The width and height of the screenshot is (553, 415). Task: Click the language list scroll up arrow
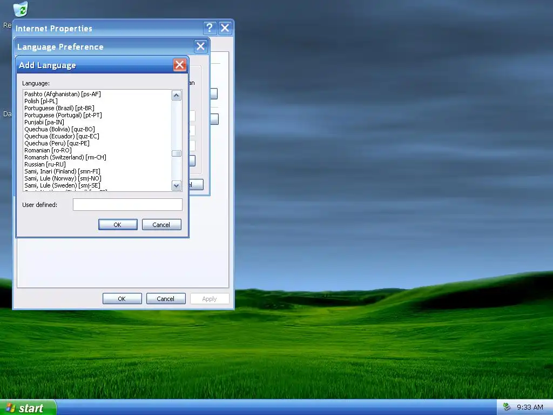tap(177, 95)
